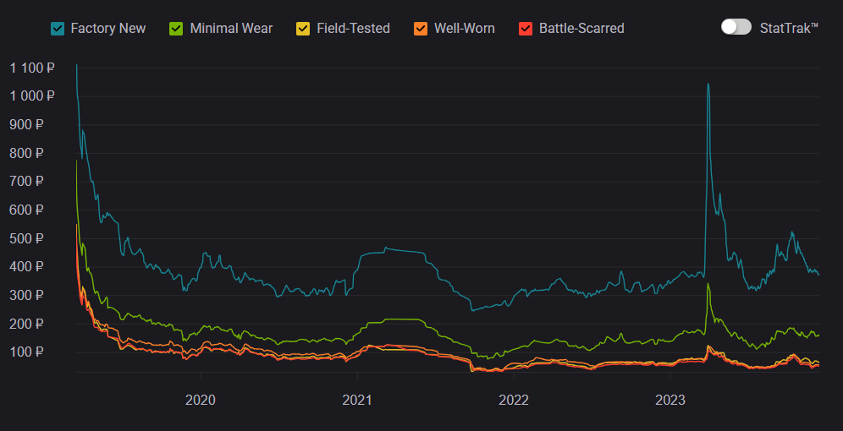Screen dimensions: 843x431
Task: Uncheck the Factory New checkbox
Action: pos(58,29)
